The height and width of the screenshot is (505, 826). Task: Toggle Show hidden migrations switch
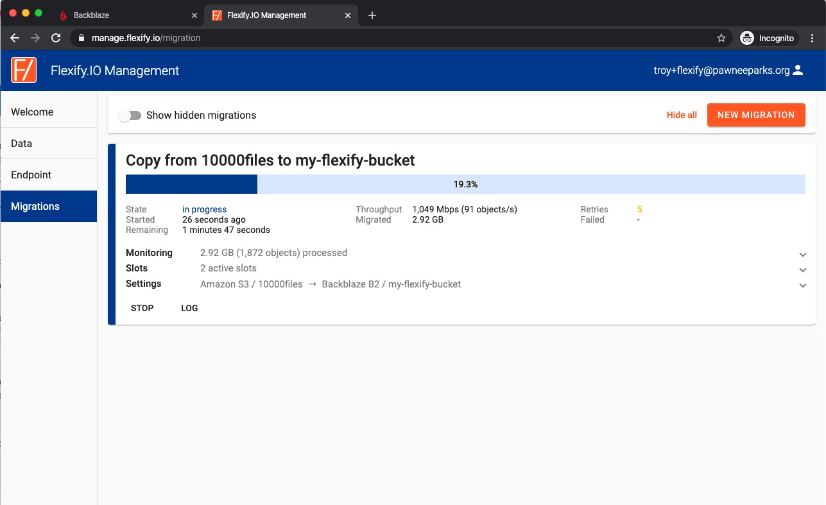tap(130, 116)
